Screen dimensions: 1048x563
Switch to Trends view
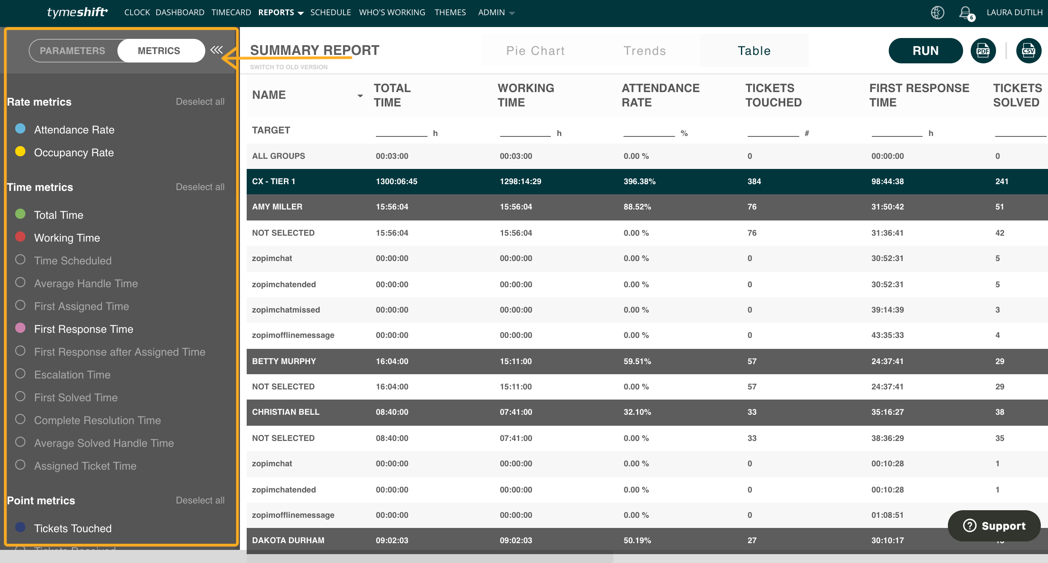tap(645, 51)
